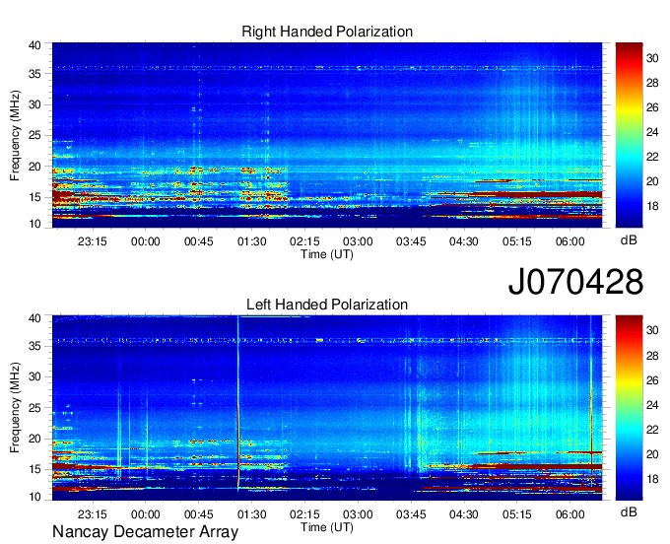Click the "20" dB tick on the bottom colorbar
The width and height of the screenshot is (670, 544).
(x=652, y=454)
